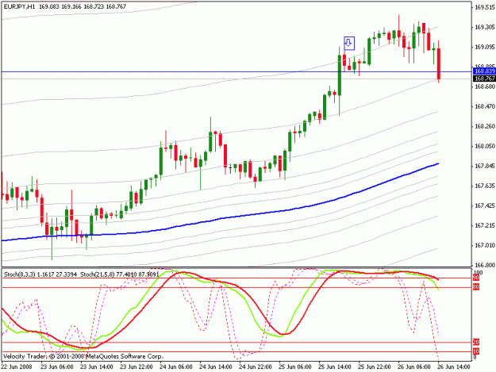Click the 25 Jun 14:00 time axis label
This screenshot has height=372, width=496.
click(x=335, y=366)
